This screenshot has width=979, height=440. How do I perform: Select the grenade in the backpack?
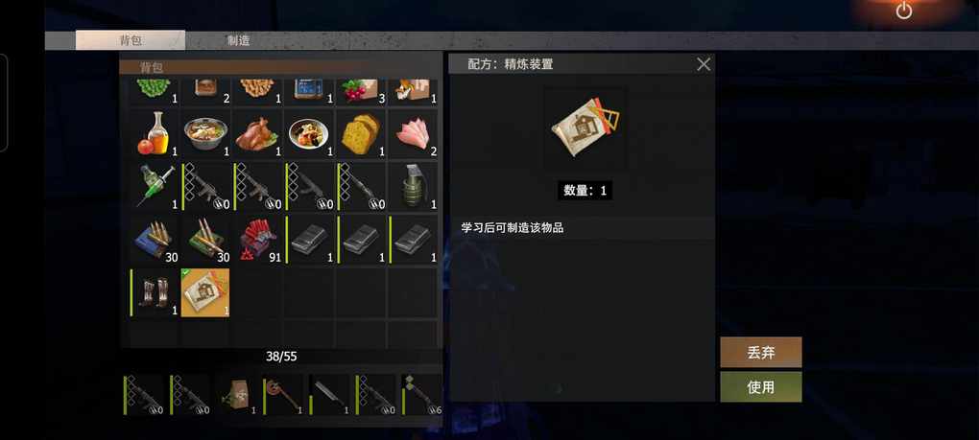pos(413,186)
